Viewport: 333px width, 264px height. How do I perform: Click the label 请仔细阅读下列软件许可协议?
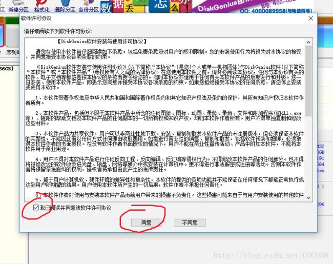click(58, 31)
